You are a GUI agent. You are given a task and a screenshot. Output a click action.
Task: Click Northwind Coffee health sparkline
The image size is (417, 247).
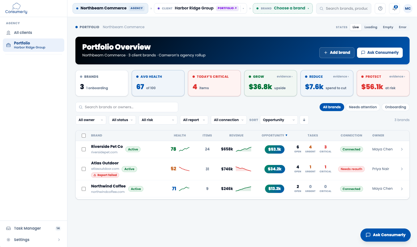[x=184, y=188]
